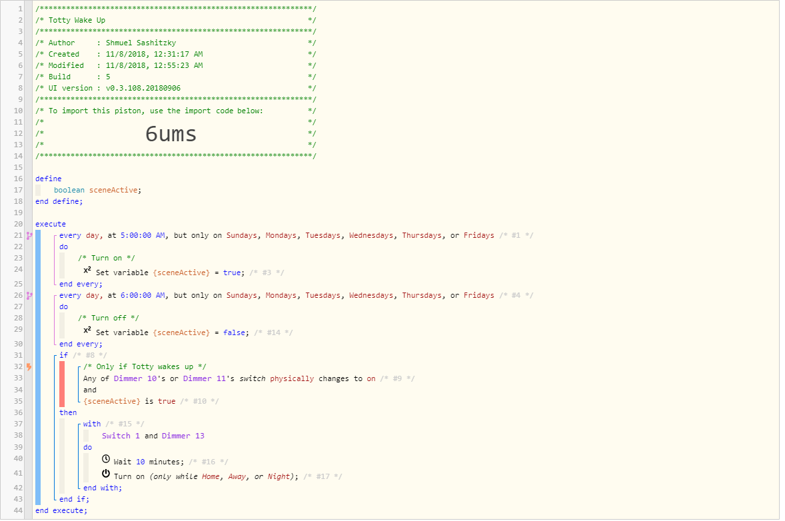
Task: Click 'Turn on' task on line 41
Action: click(x=129, y=476)
